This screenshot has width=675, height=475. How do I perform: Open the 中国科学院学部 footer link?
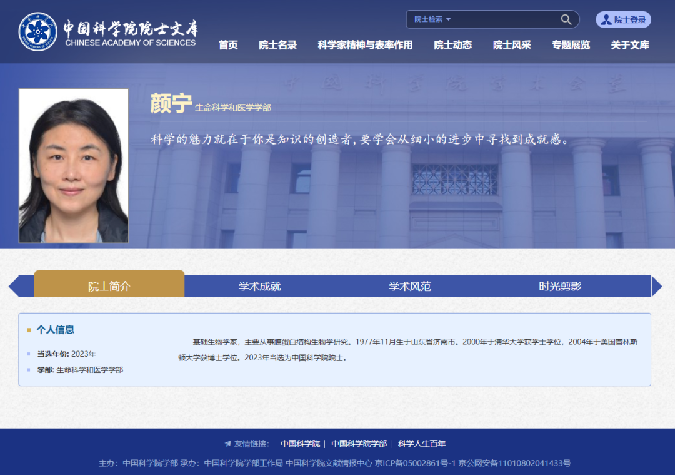pyautogui.click(x=359, y=444)
